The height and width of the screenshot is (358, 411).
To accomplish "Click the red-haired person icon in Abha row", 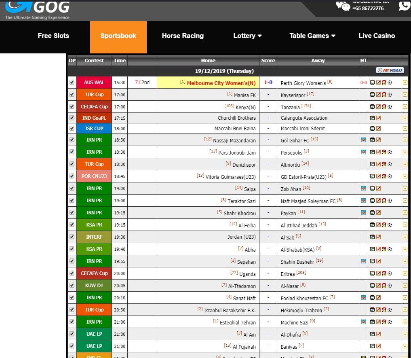I will 384,249.
